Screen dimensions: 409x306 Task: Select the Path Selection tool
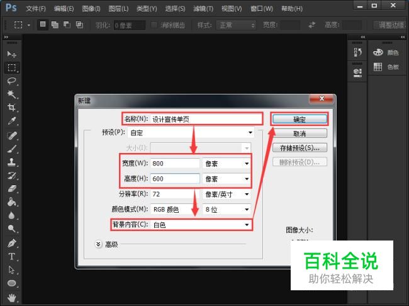point(11,269)
